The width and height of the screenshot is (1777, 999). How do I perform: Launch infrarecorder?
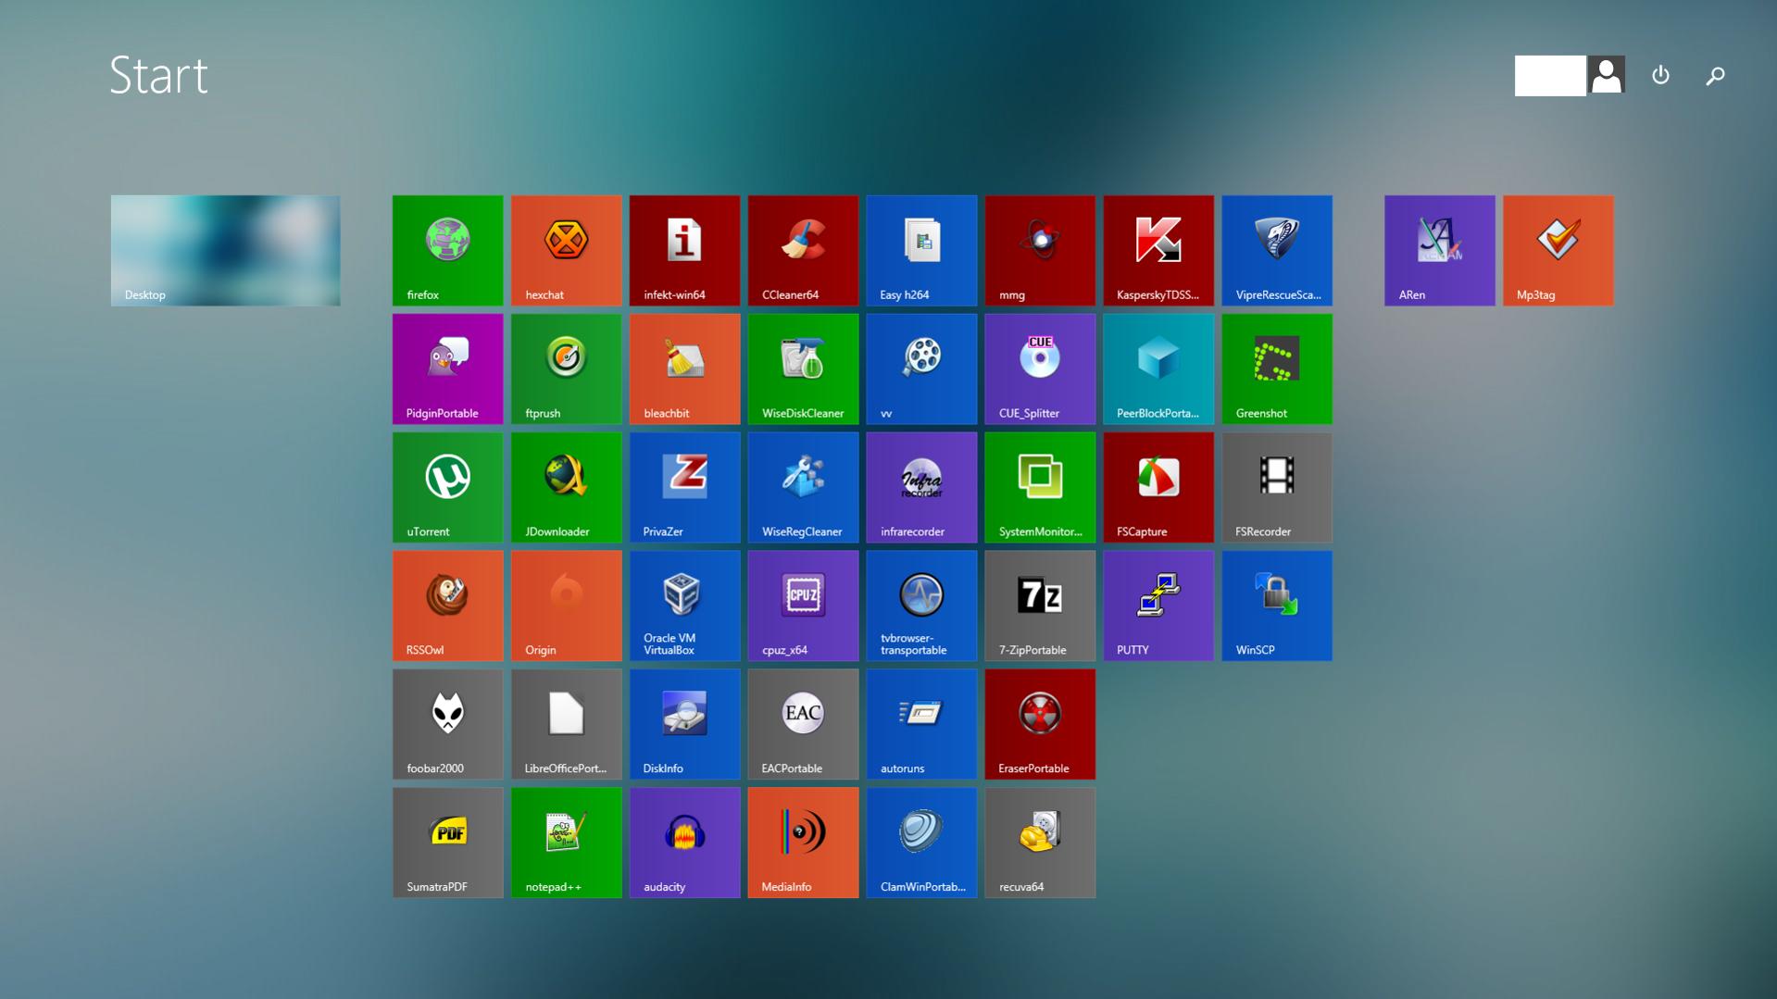[x=921, y=487]
